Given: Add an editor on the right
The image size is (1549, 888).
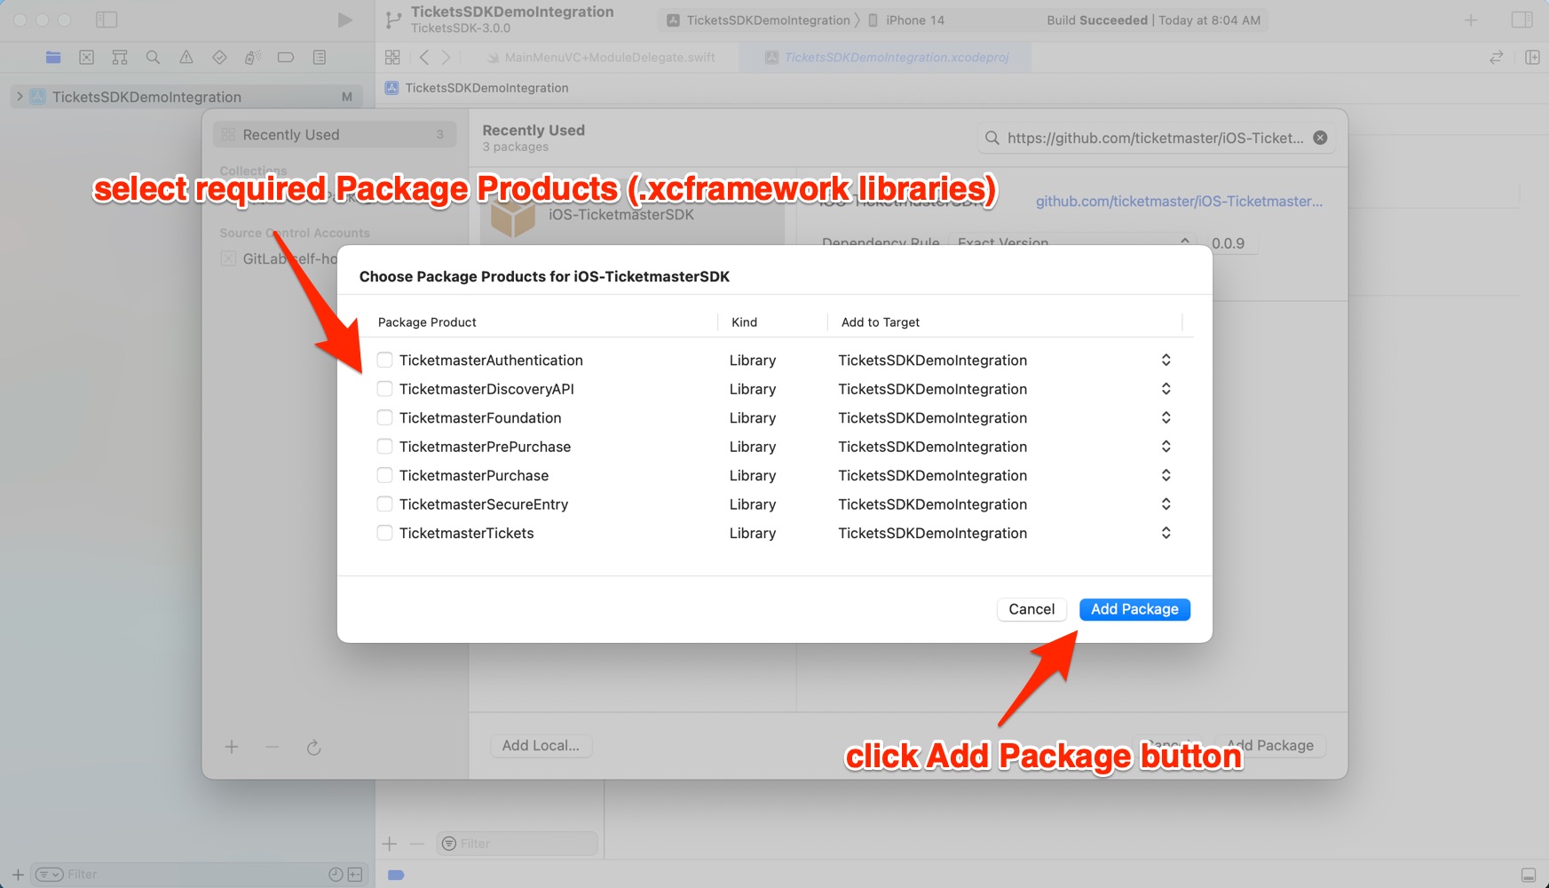Looking at the screenshot, I should coord(1532,57).
